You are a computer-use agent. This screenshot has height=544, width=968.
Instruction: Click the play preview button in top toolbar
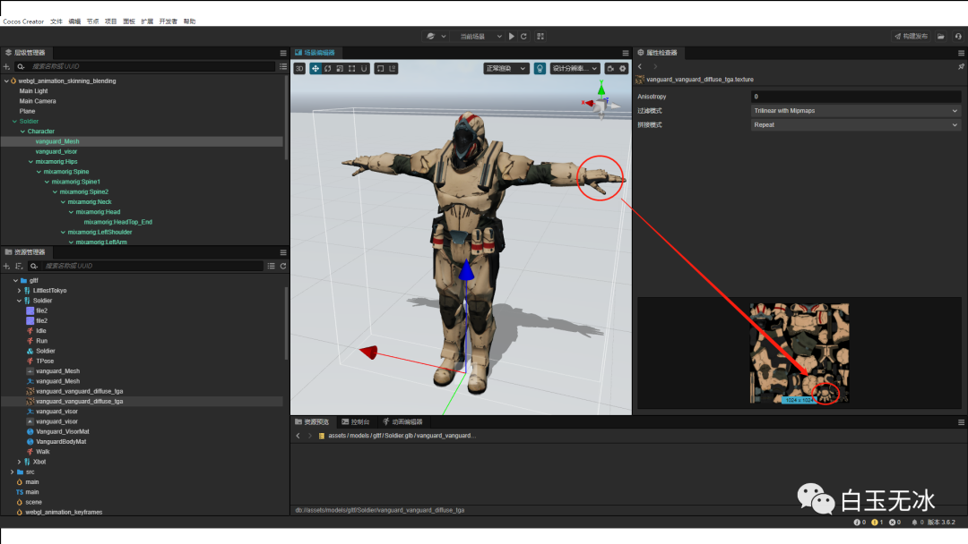pos(512,37)
